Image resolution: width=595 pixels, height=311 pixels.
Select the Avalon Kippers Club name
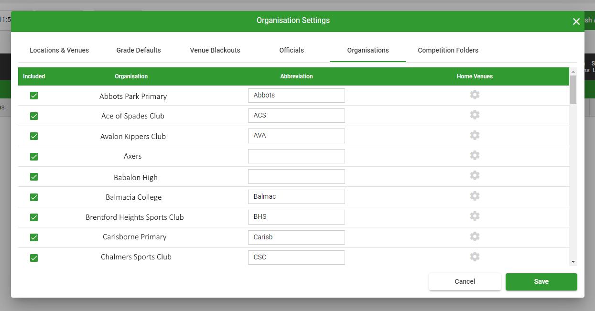click(x=133, y=136)
